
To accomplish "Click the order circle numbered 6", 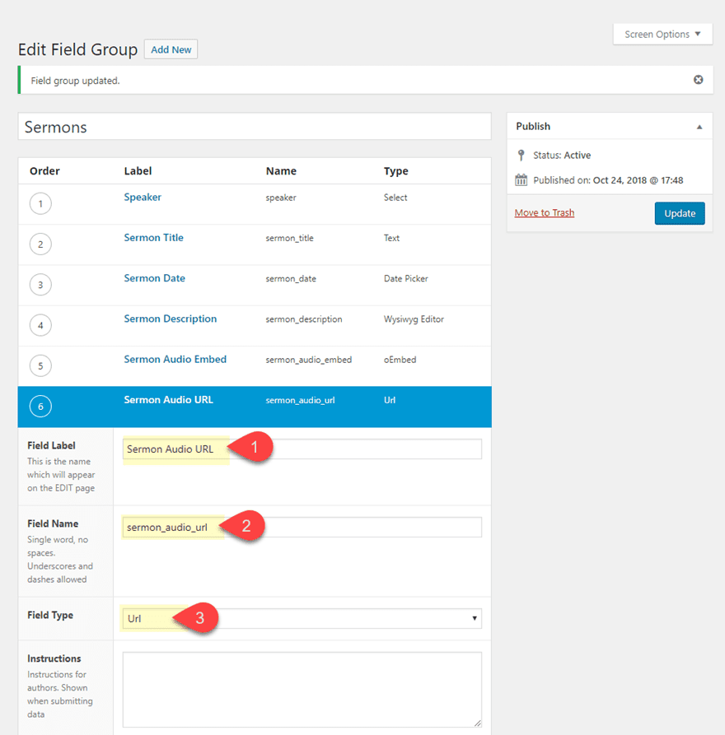I will click(40, 406).
